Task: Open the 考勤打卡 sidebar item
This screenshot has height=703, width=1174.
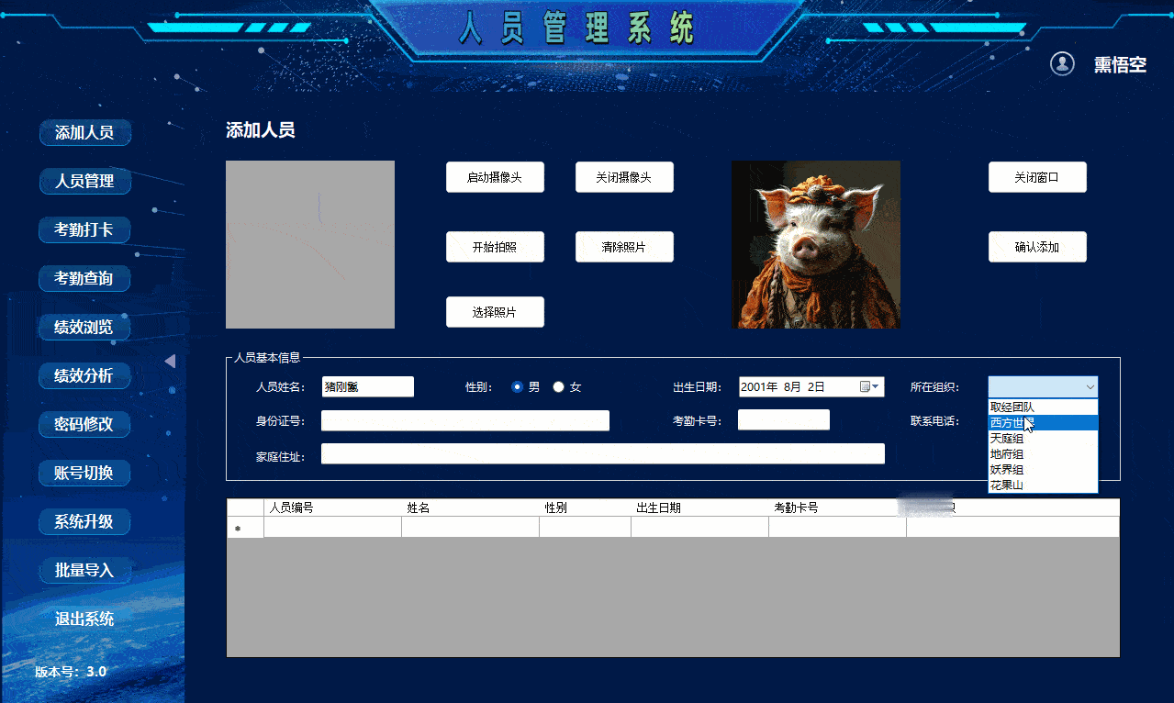Action: (x=84, y=229)
